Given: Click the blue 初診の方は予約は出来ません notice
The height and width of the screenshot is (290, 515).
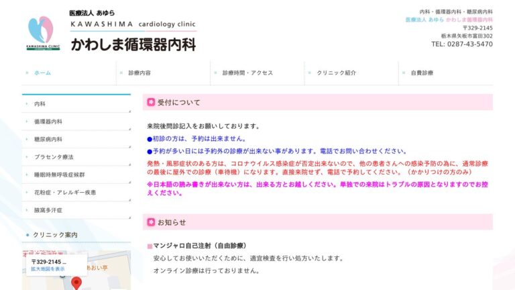Looking at the screenshot, I should (x=196, y=139).
